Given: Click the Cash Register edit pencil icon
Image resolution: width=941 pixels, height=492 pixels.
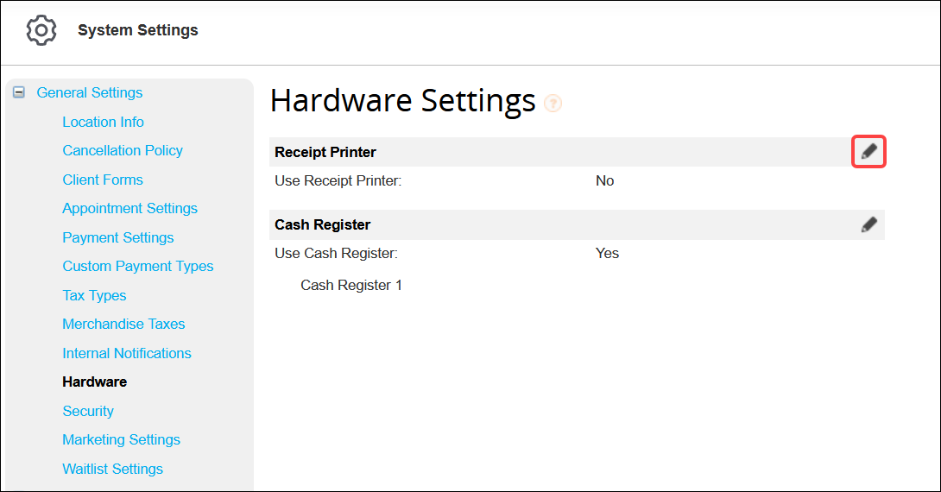Looking at the screenshot, I should [868, 224].
